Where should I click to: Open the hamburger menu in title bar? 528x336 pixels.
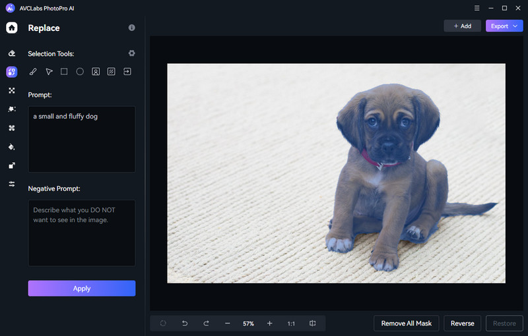click(x=477, y=8)
